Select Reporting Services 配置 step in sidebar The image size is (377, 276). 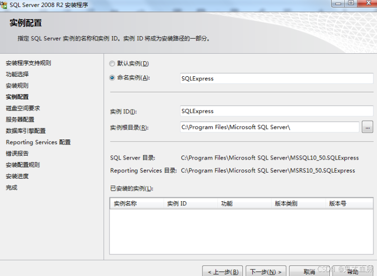[38, 143]
